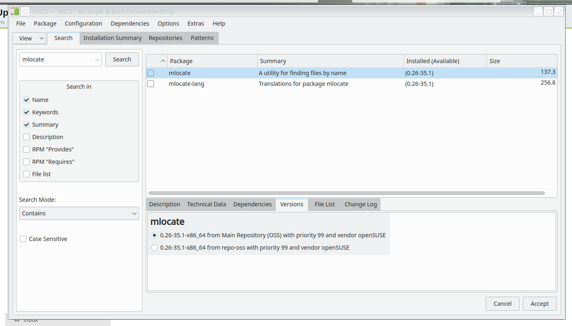This screenshot has width=572, height=326.
Task: Click the Search button
Action: (122, 59)
